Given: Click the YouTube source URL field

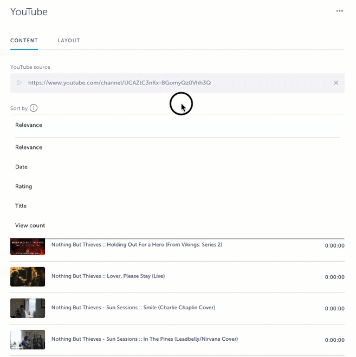Looking at the screenshot, I should coord(177,83).
